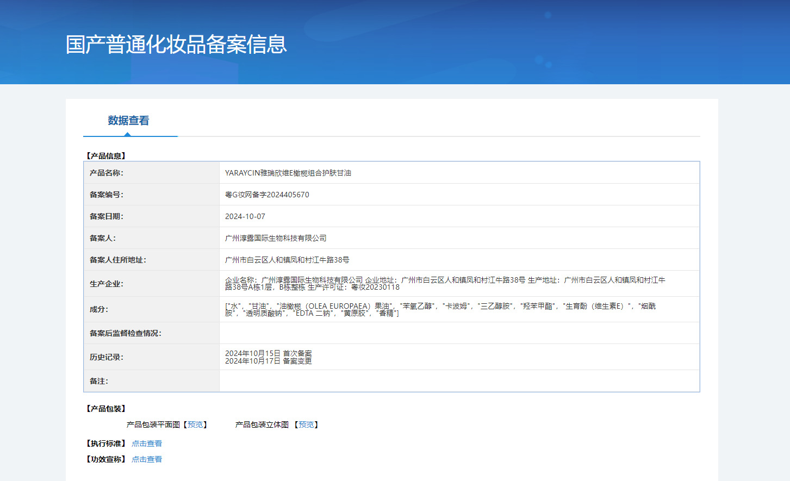Click the 成分 ingredients list text
The height and width of the screenshot is (481, 790).
coord(440,310)
